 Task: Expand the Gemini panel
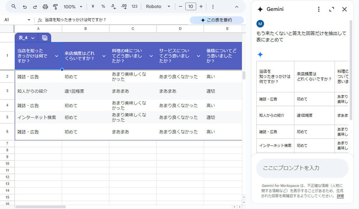[x=331, y=9]
